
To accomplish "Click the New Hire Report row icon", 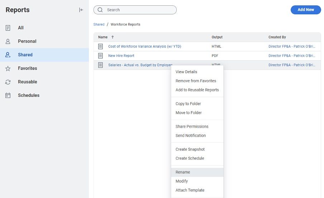I will [x=100, y=56].
